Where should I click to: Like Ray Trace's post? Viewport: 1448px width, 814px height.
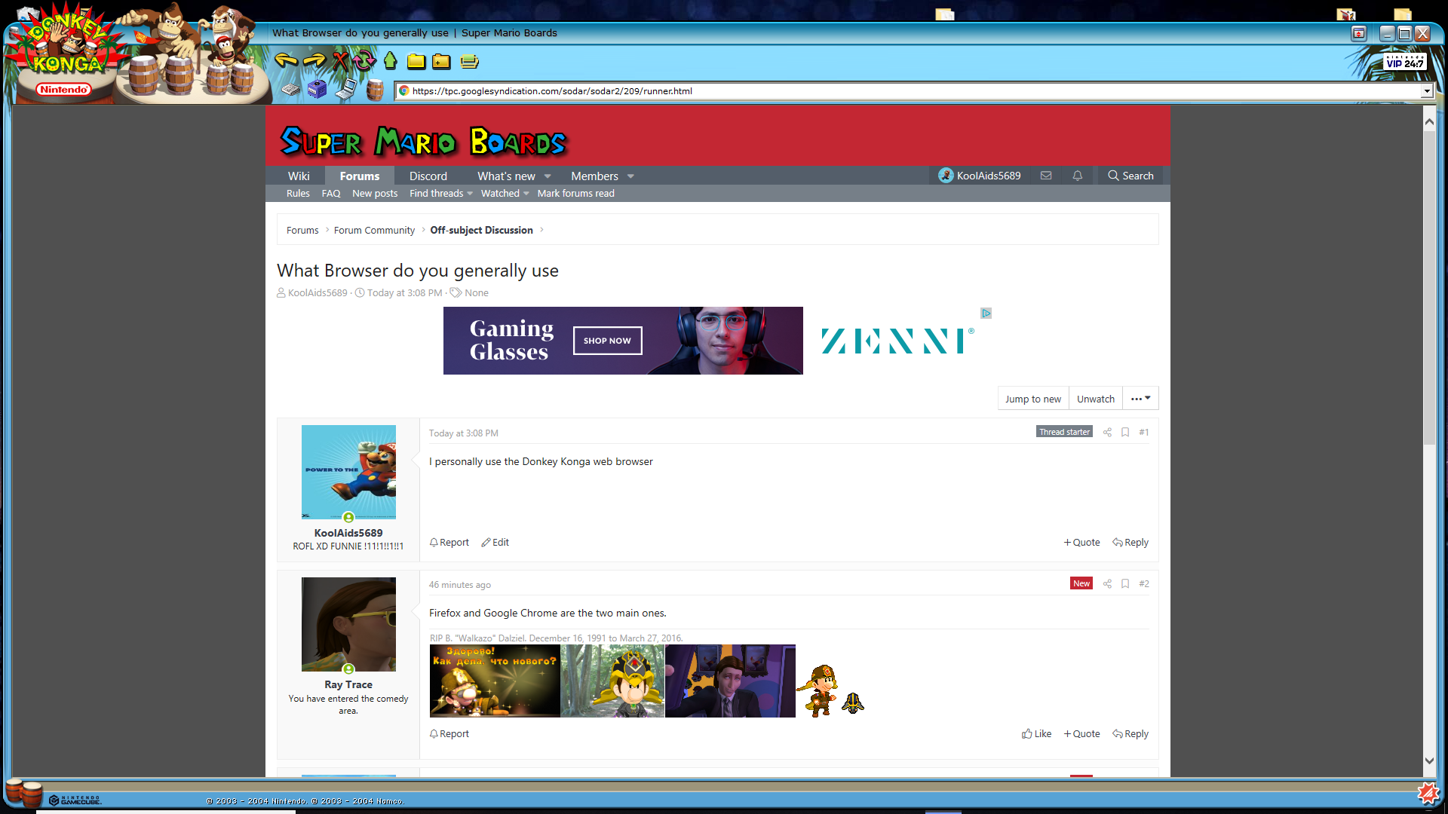1036,733
